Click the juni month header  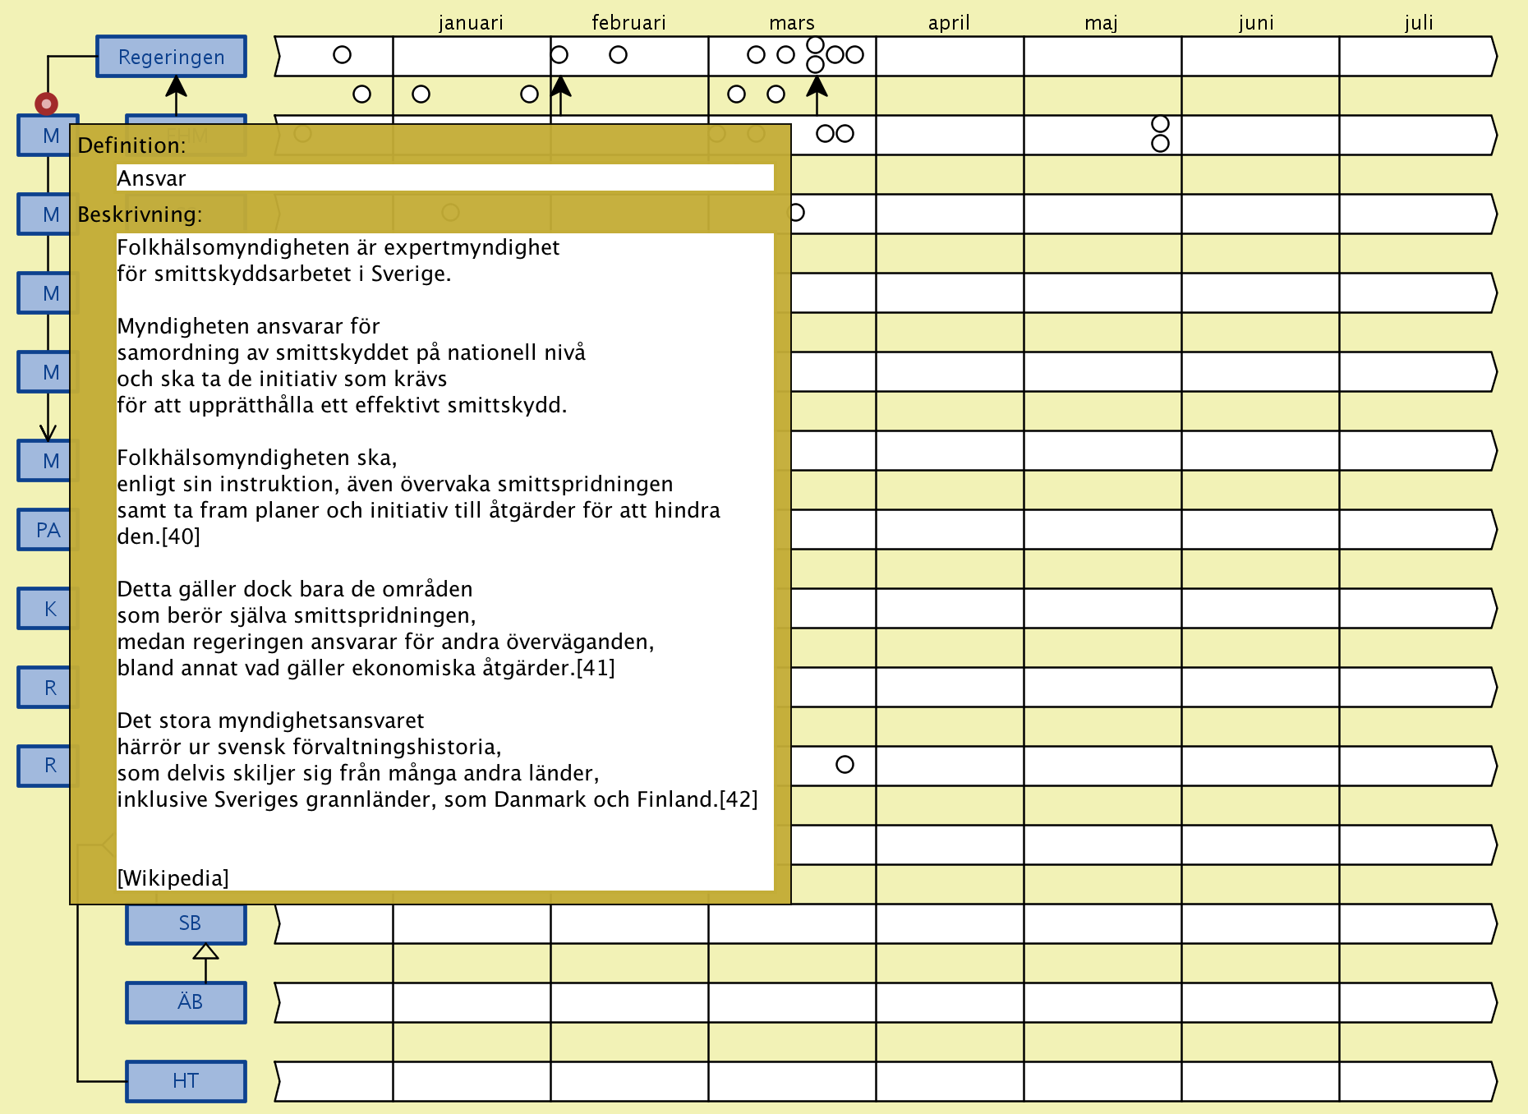tap(1255, 22)
